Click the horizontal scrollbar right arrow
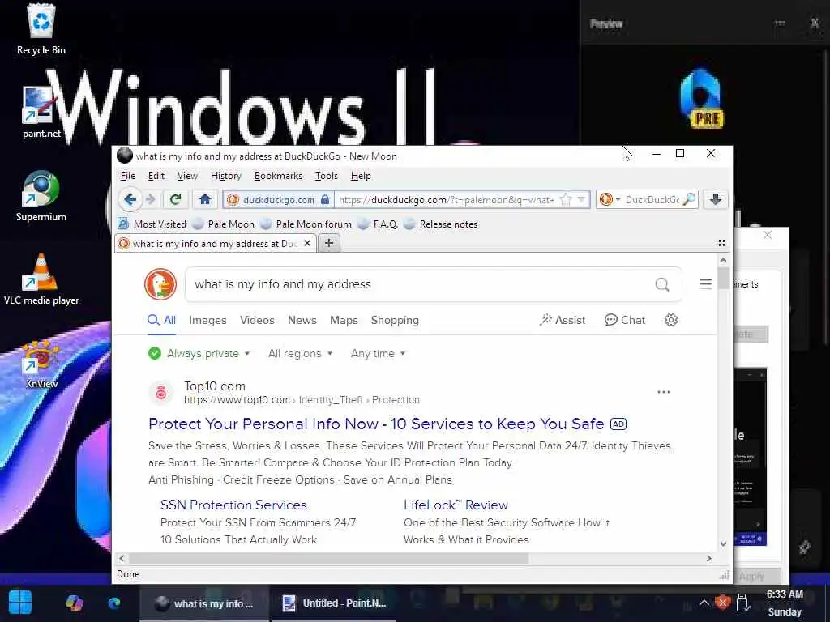The image size is (830, 622). pos(708,558)
